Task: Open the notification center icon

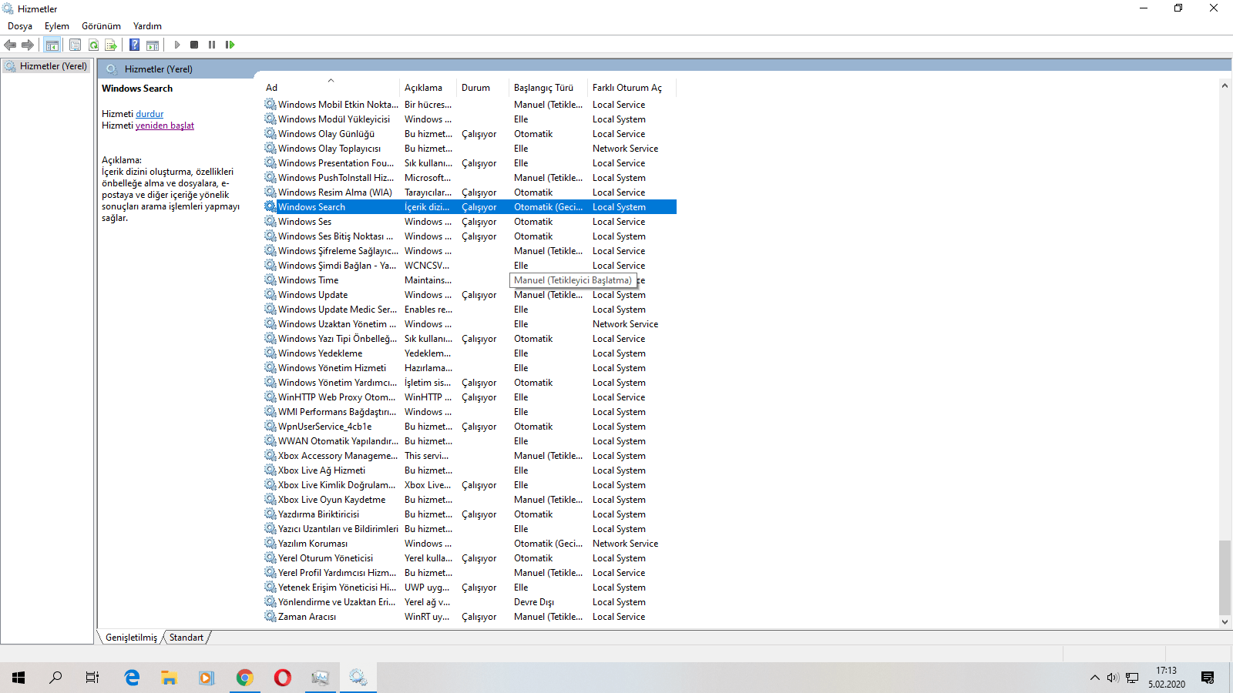Action: point(1208,678)
